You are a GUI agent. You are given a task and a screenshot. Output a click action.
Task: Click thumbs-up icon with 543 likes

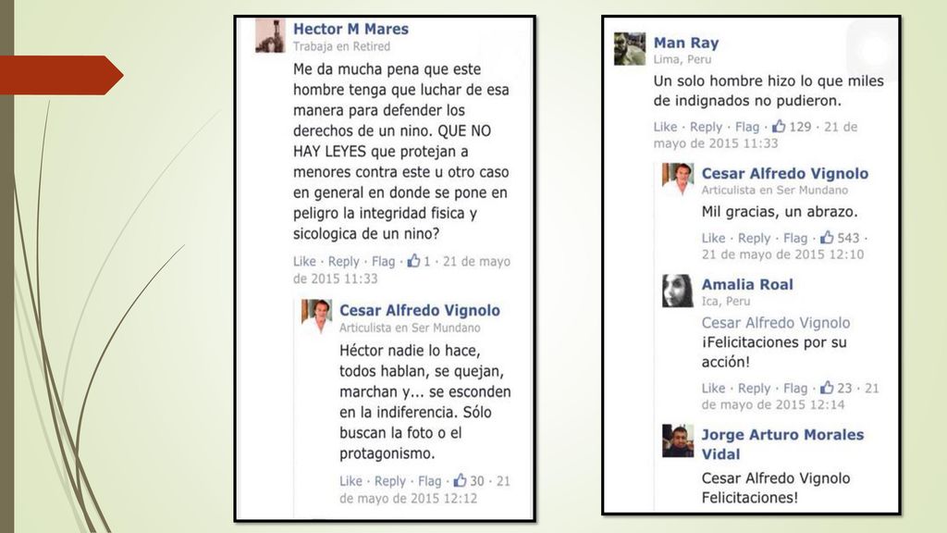point(827,238)
